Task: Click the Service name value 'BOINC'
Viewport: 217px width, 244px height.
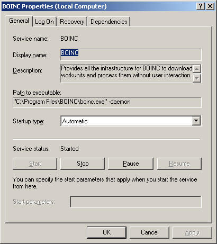Action: 69,39
